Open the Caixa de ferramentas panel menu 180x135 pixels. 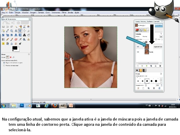pos(30,19)
